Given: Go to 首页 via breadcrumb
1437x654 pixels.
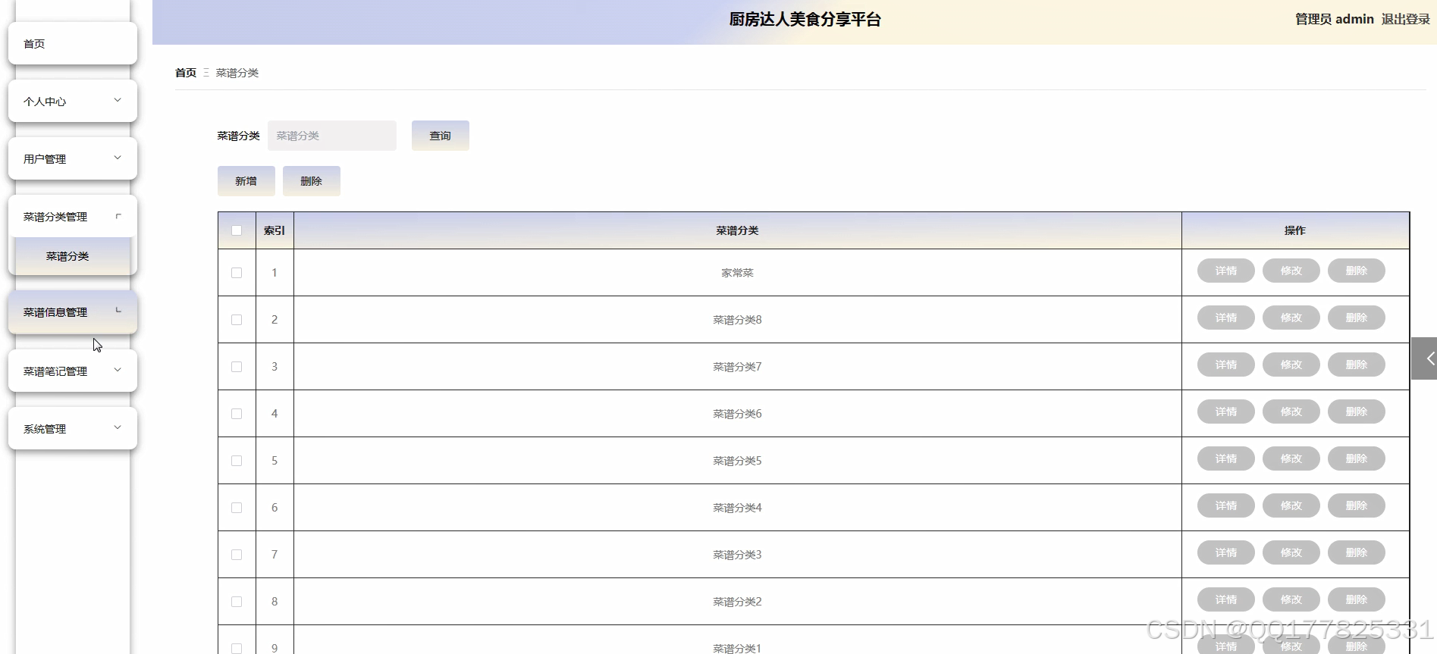Looking at the screenshot, I should point(186,73).
